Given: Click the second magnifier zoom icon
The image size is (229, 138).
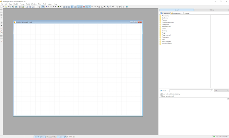Looking at the screenshot, I should (x=110, y=7).
